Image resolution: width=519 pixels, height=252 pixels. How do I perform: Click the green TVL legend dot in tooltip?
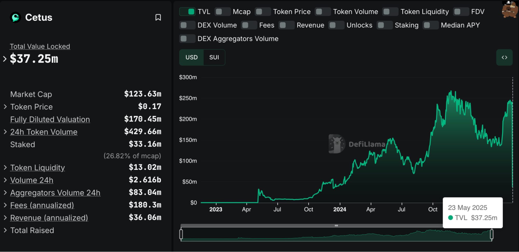pos(451,218)
